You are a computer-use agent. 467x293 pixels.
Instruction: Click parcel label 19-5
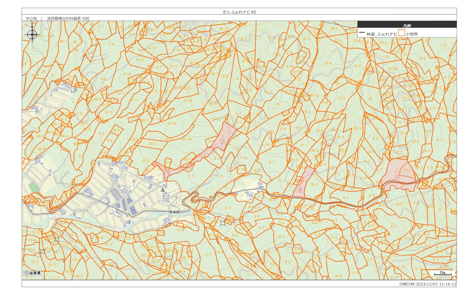point(426,151)
